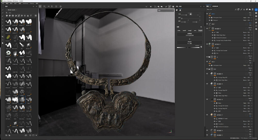Viewport: 258px width, 140px height.
Task: Hide the Sharpen filter effect
Action: click(209, 20)
